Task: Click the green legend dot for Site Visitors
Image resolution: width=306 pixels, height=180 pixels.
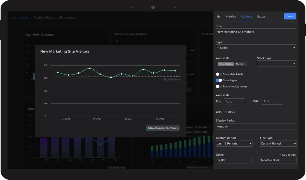Action: click(x=149, y=128)
